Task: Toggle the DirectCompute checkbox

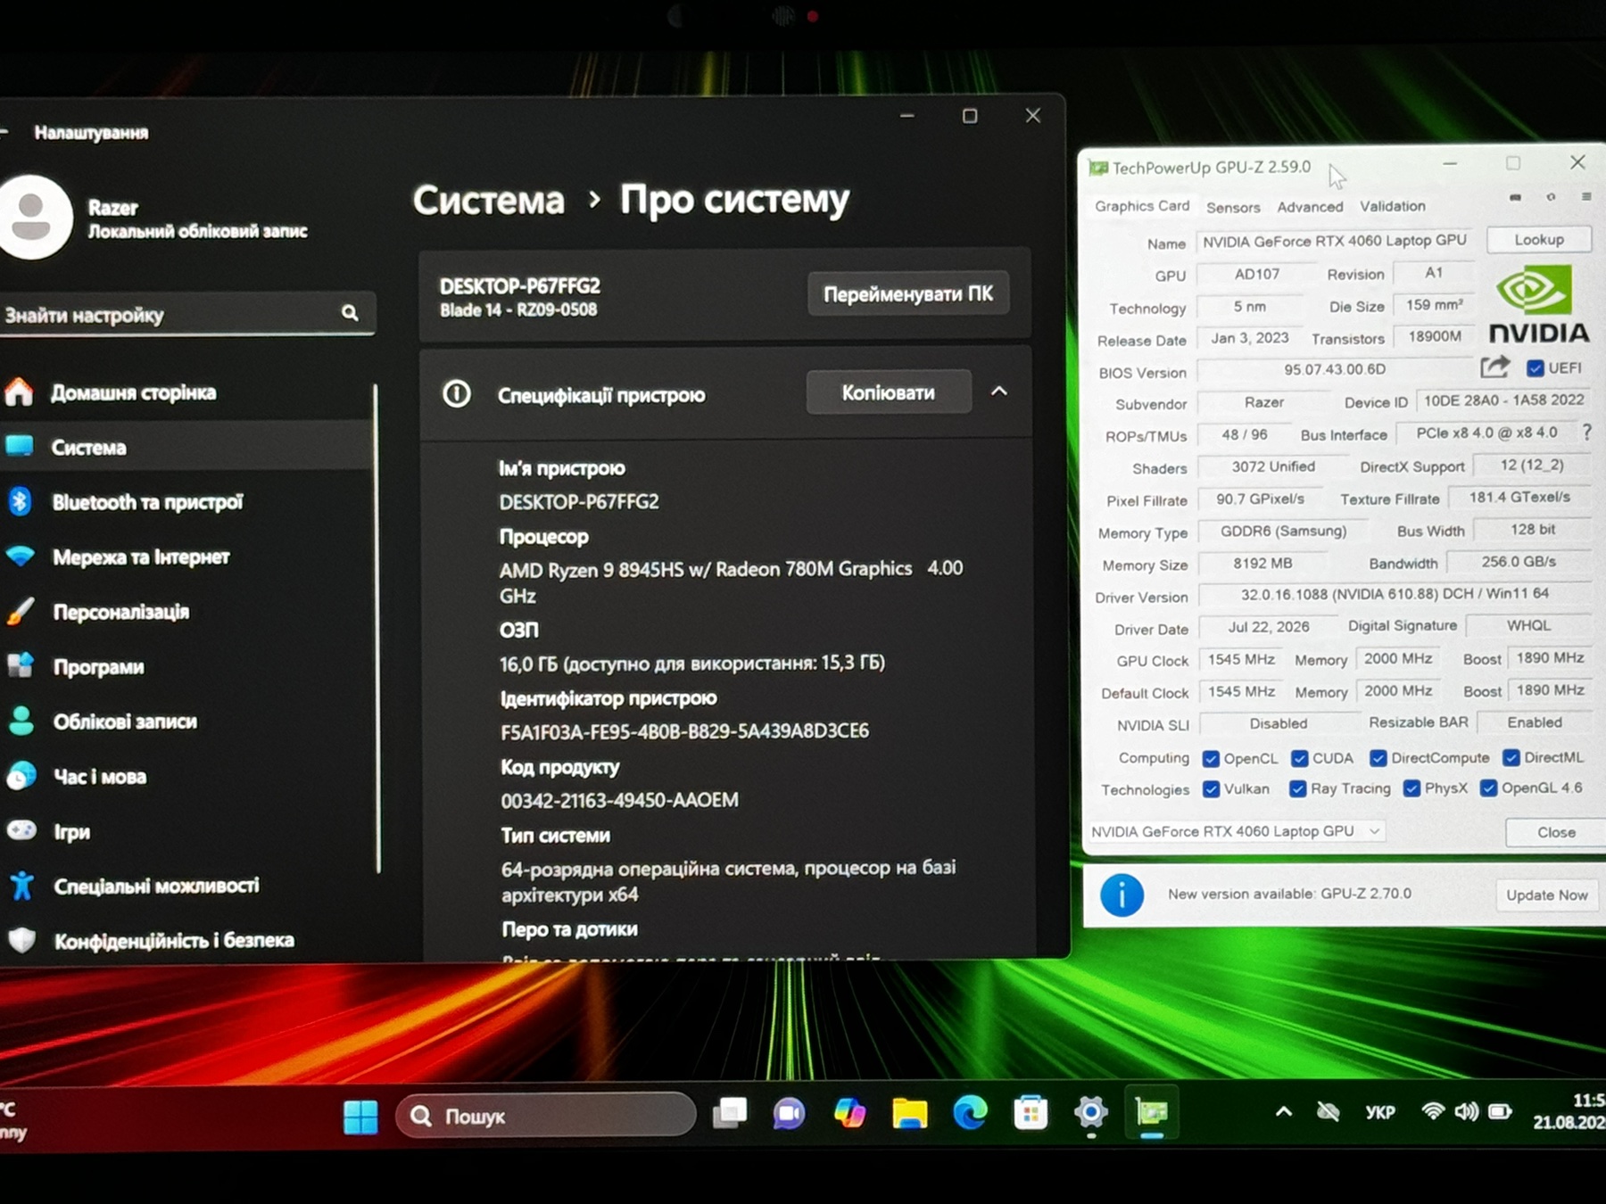Action: click(x=1378, y=758)
